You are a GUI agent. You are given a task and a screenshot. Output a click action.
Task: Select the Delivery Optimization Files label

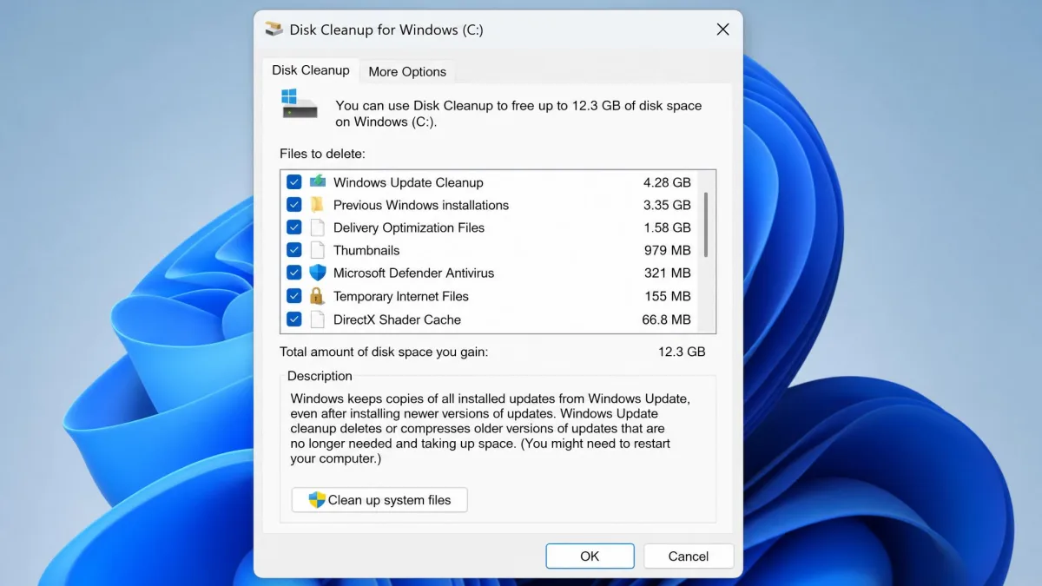[409, 227]
